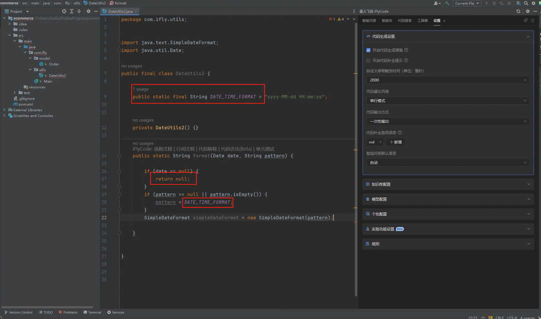Open IDE settings gear in top toolbar
Image resolution: width=541 pixels, height=319 pixels.
tap(533, 3)
